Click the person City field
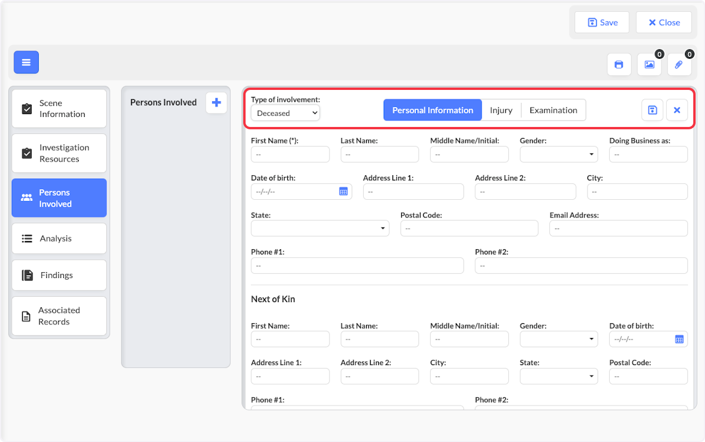Image resolution: width=705 pixels, height=442 pixels. pyautogui.click(x=637, y=192)
